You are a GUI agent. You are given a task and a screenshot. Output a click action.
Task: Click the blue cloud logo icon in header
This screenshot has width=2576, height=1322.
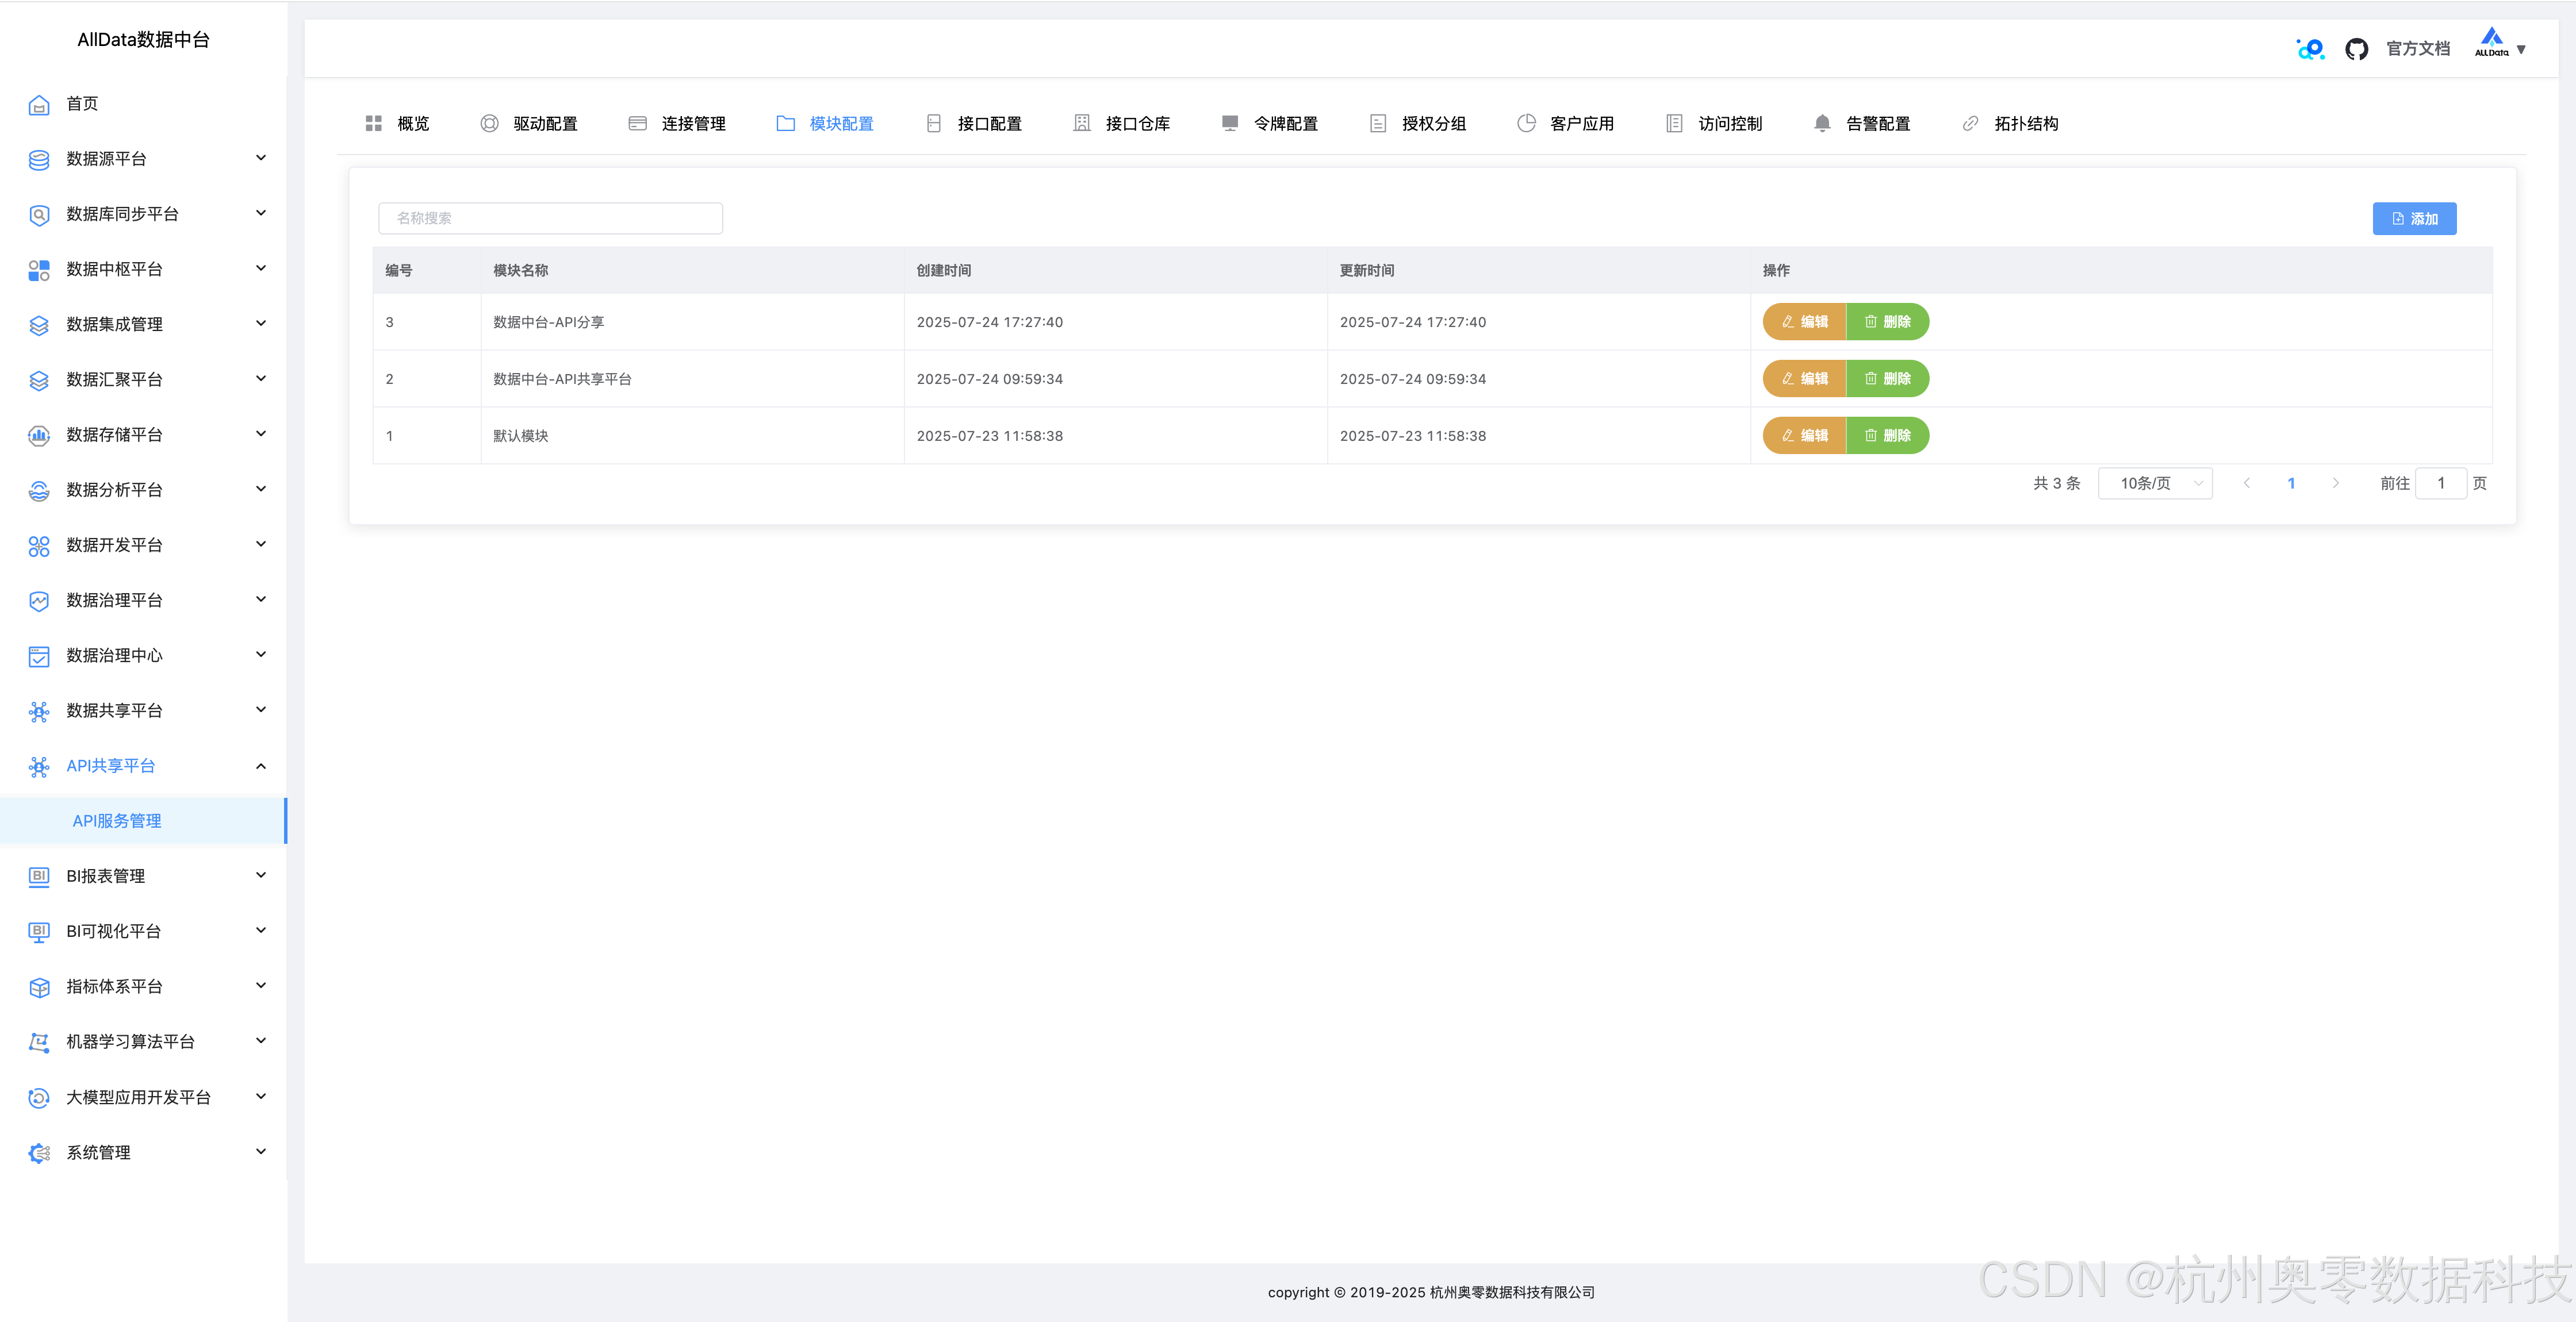click(x=2310, y=49)
